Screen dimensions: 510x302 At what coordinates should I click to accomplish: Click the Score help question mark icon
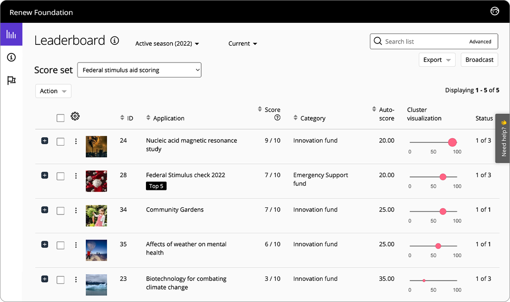(x=277, y=118)
